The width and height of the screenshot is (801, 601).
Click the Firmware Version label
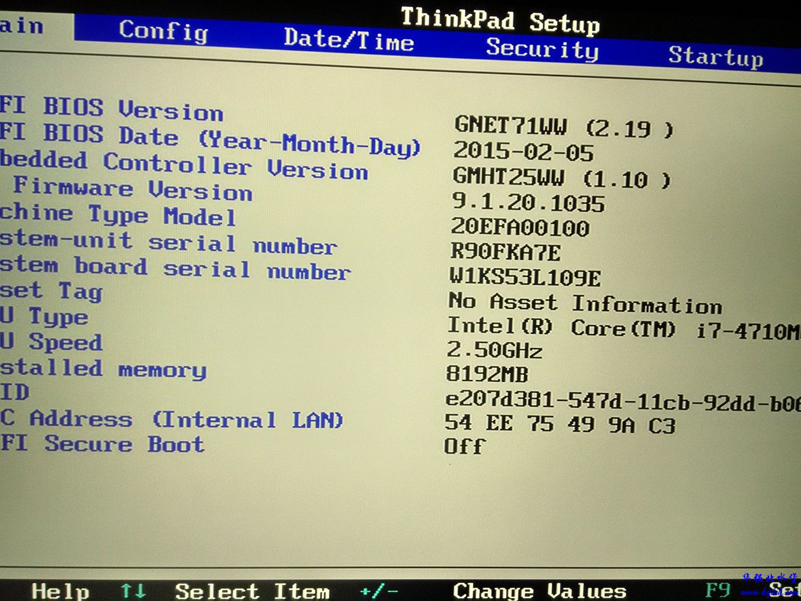tap(133, 189)
